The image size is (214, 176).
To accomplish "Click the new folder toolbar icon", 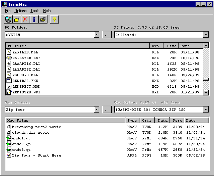I will click(17, 19).
